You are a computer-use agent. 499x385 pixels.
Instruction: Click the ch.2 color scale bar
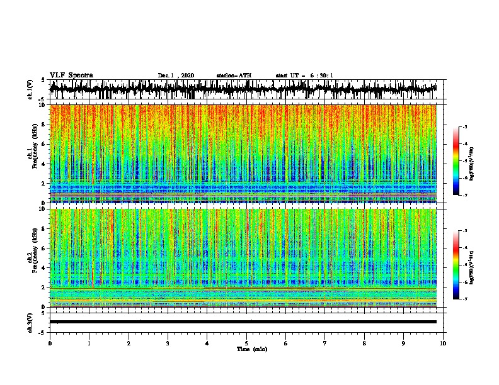tap(456, 265)
